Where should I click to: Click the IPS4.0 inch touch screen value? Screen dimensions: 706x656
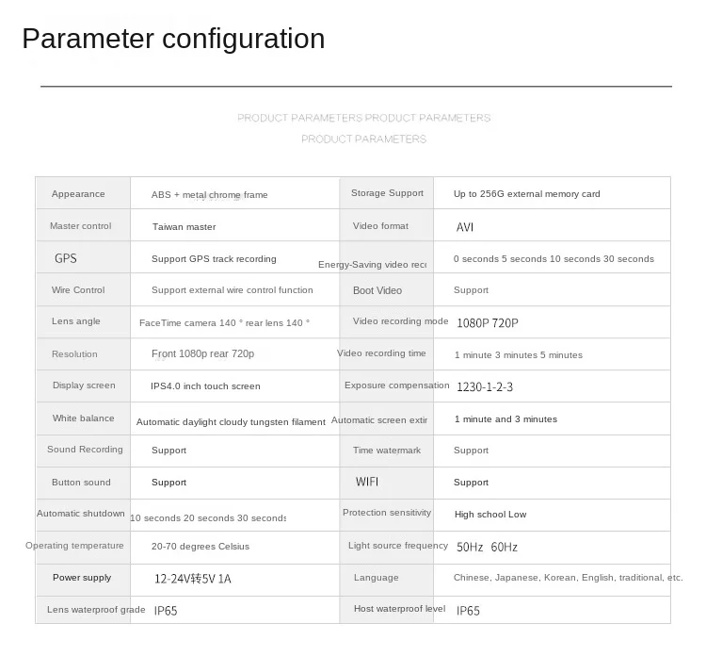205,385
